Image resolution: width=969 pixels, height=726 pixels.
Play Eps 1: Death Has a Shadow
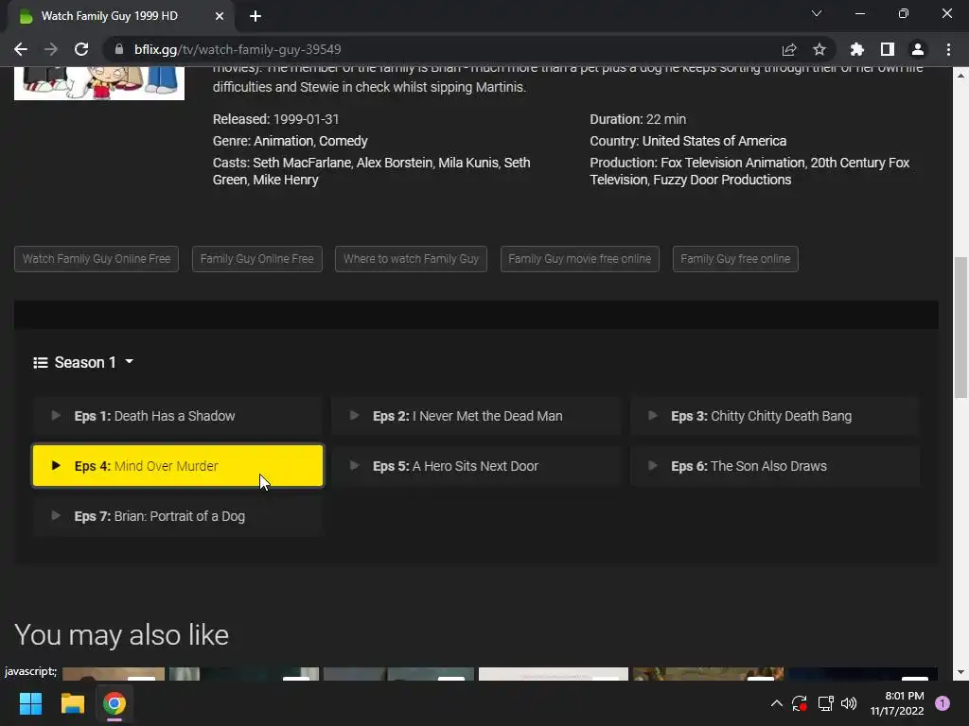[177, 416]
